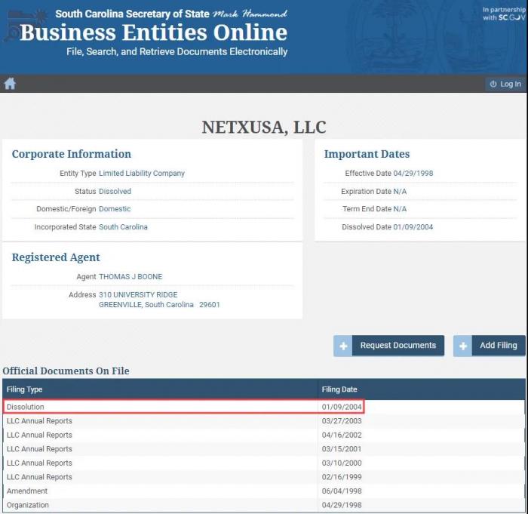Click the Home icon in navigation bar
528x514 pixels.
point(10,84)
